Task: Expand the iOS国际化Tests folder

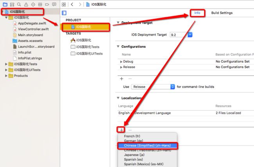Action: (x=6, y=64)
